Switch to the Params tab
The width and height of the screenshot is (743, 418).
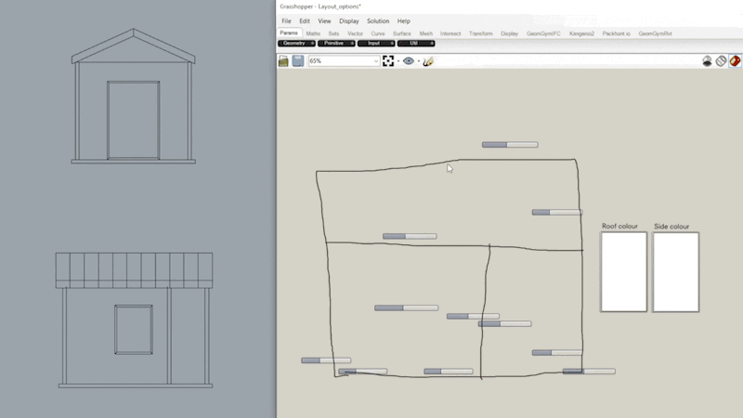289,33
